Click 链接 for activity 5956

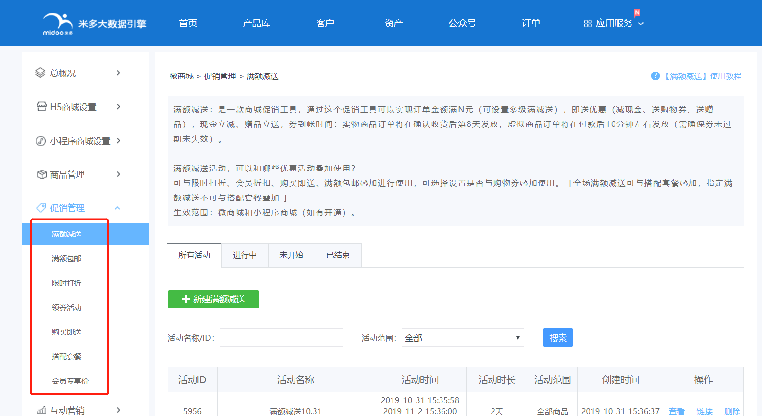[x=704, y=411]
